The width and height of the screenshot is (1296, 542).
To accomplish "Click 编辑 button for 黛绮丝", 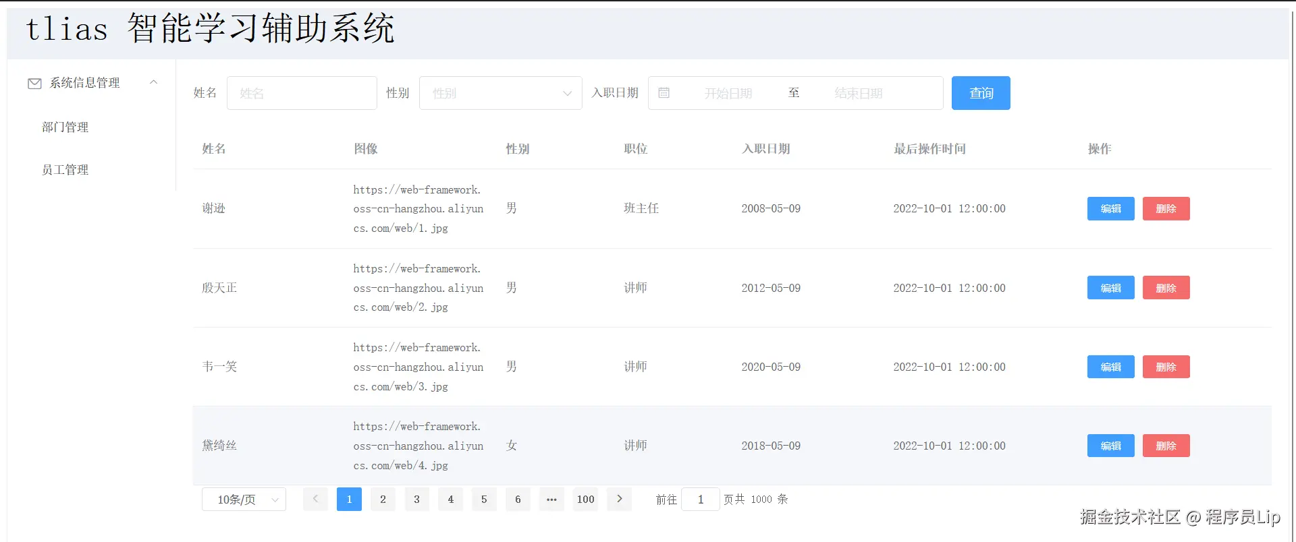I will [1110, 446].
